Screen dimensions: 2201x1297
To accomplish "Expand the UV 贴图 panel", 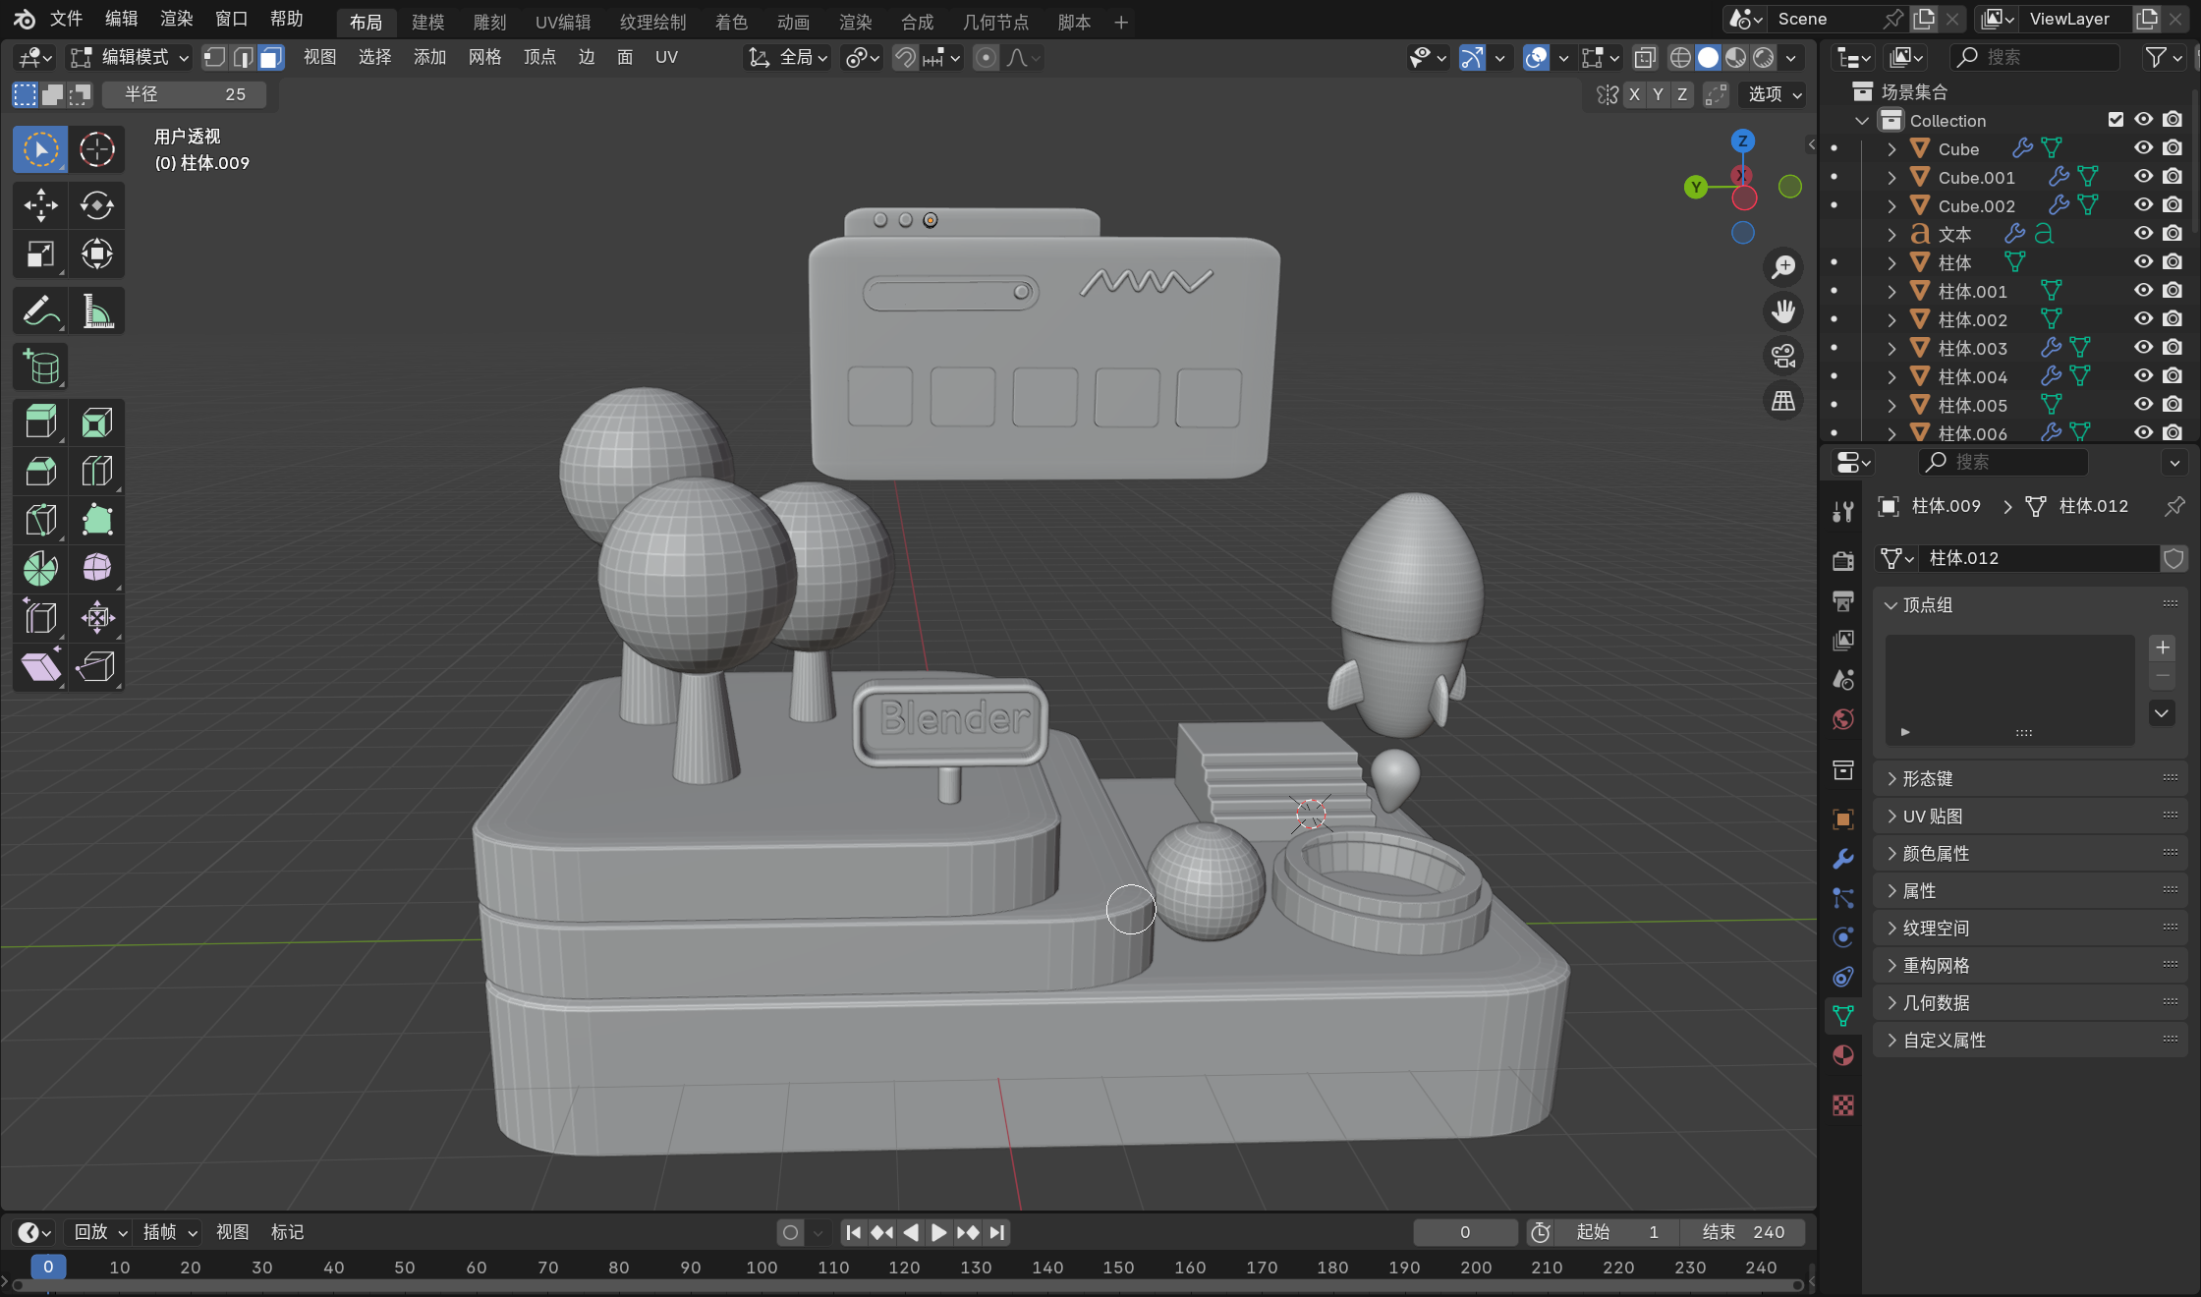I will pyautogui.click(x=1932, y=817).
